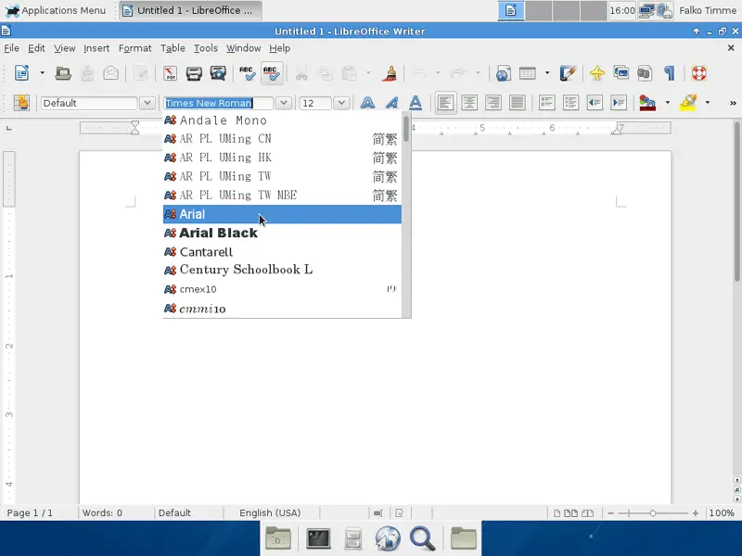Center the text horizontally
This screenshot has height=556, width=742.
tap(469, 103)
